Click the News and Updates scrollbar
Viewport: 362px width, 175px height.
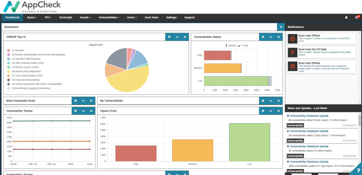[x=360, y=121]
